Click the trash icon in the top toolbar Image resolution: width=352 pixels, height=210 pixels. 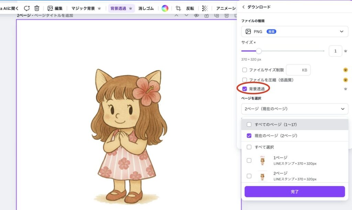click(37, 8)
